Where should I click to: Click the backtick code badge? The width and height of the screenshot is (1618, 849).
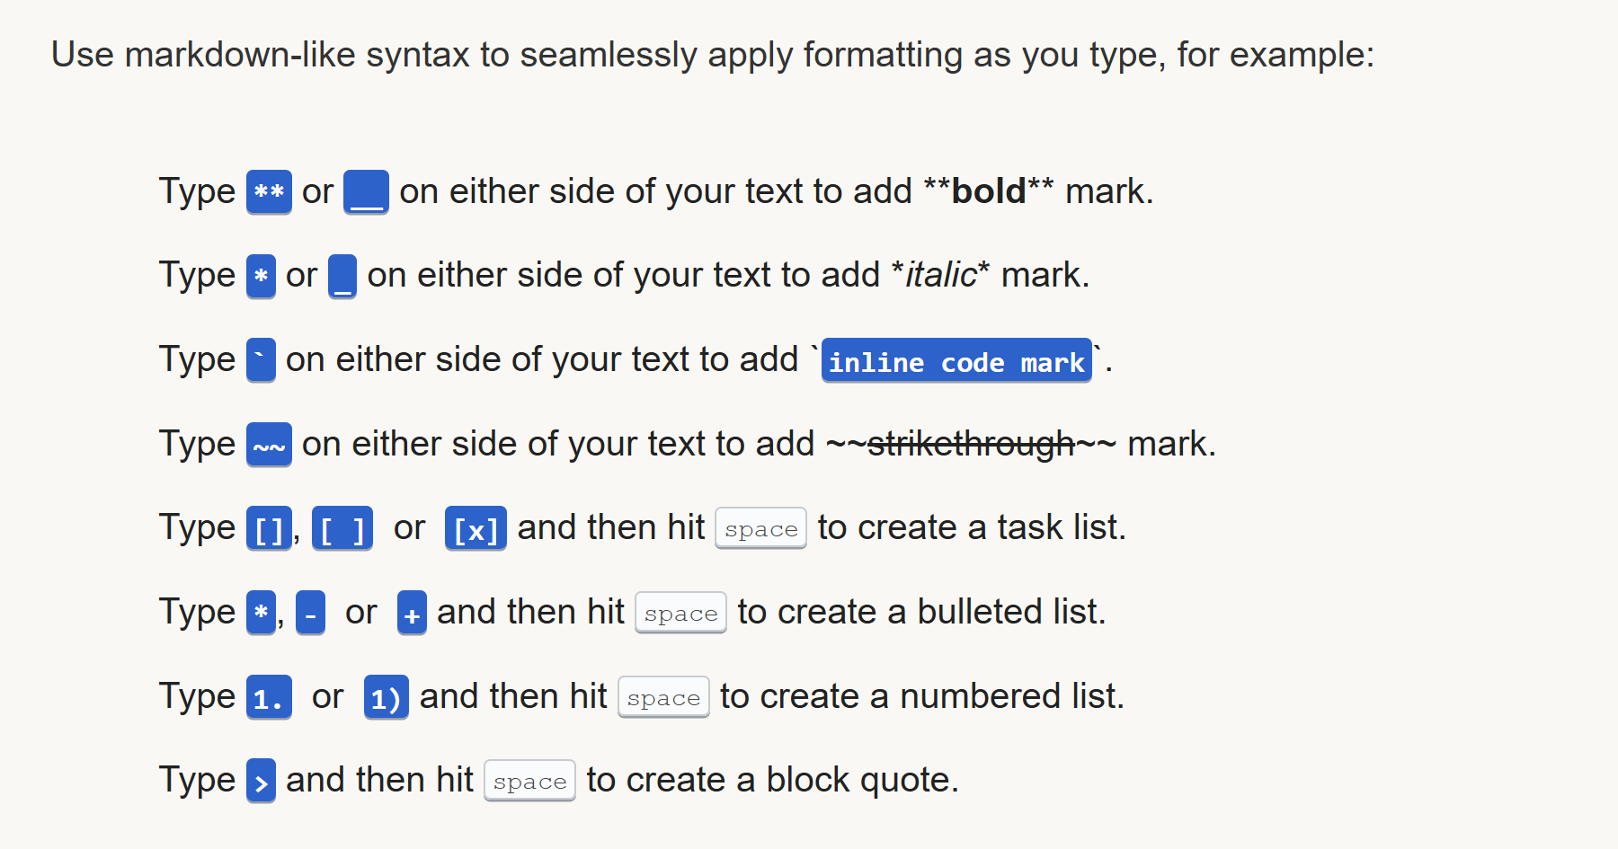[x=261, y=360]
